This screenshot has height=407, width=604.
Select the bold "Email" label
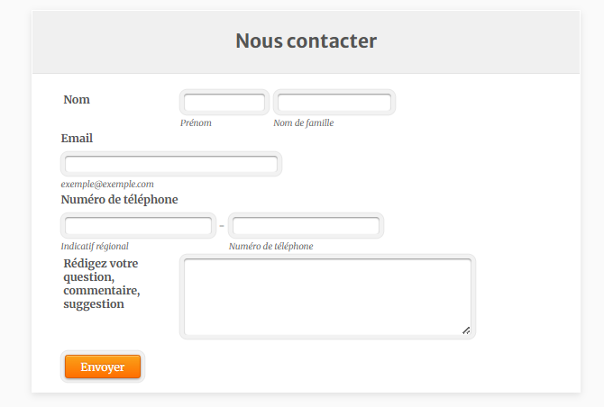pos(77,138)
